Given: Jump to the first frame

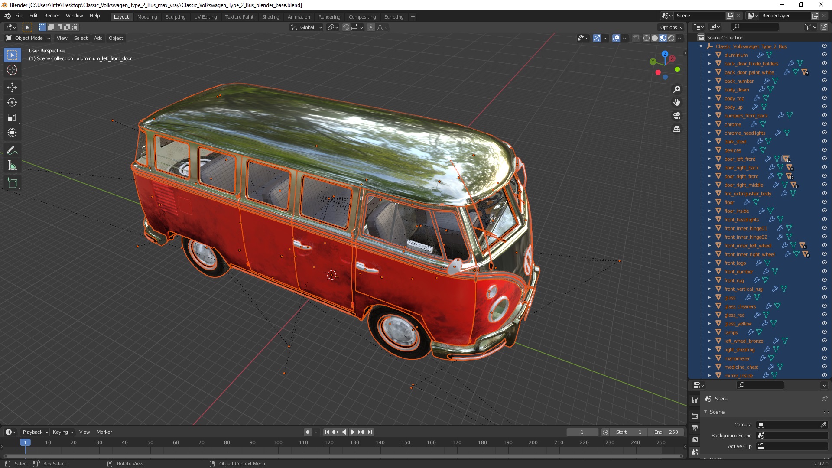Looking at the screenshot, I should 327,432.
